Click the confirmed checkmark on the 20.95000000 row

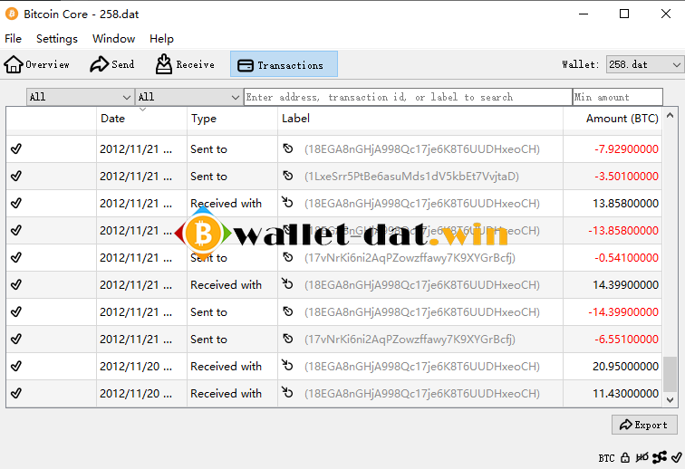coord(16,366)
